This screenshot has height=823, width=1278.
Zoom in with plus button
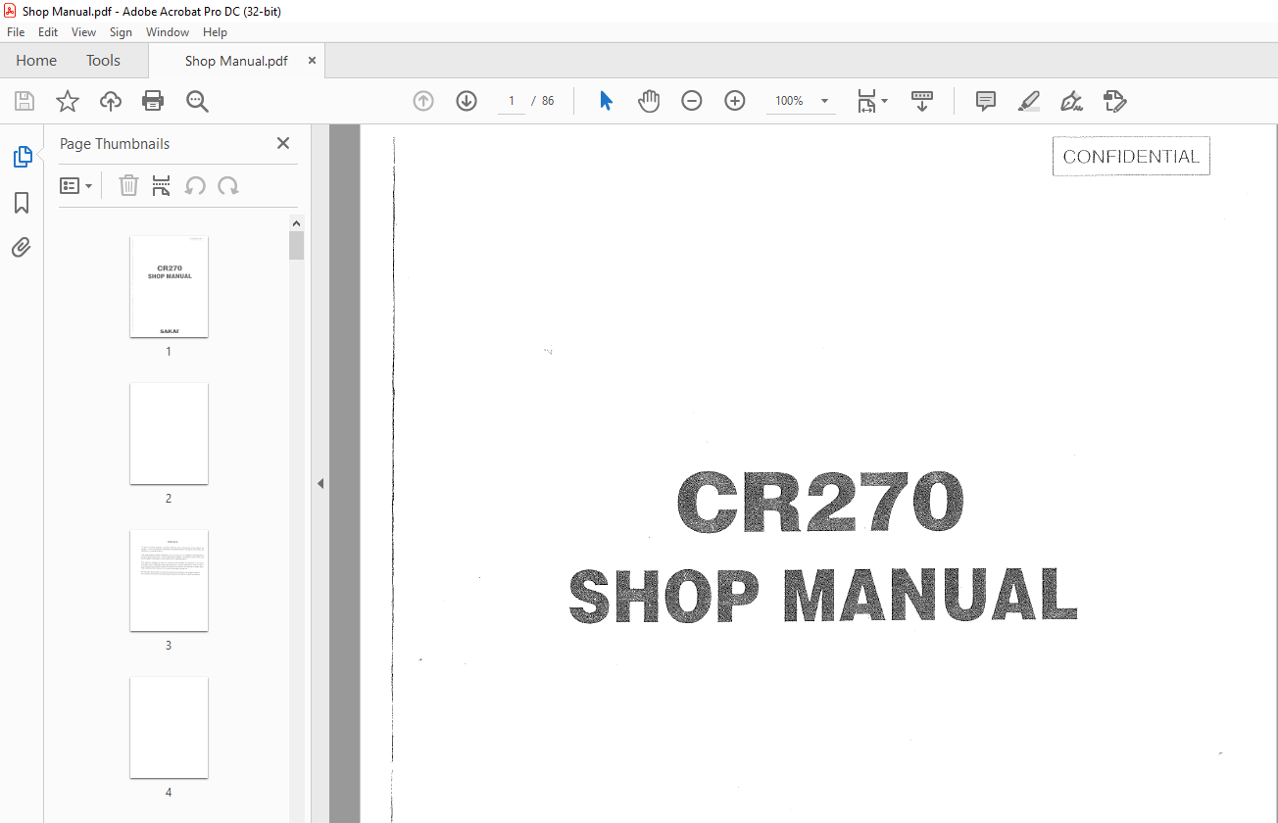click(x=735, y=101)
